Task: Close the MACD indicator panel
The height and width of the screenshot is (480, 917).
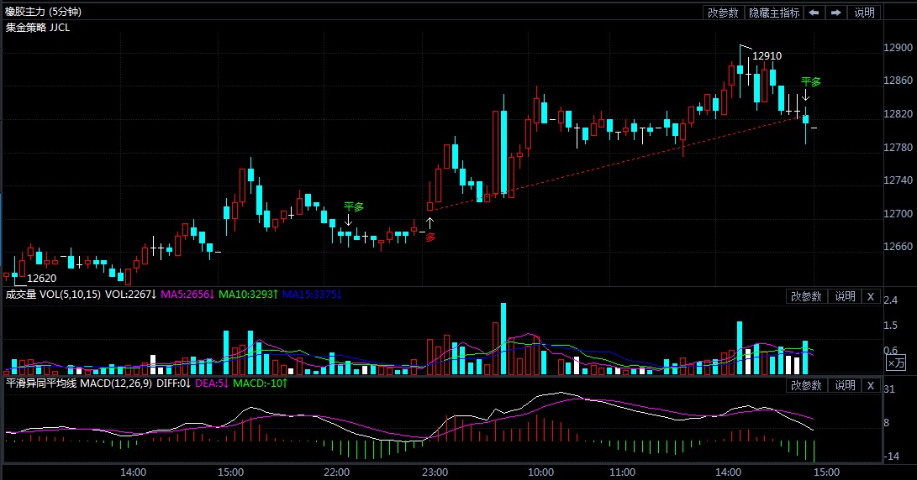Action: [871, 385]
